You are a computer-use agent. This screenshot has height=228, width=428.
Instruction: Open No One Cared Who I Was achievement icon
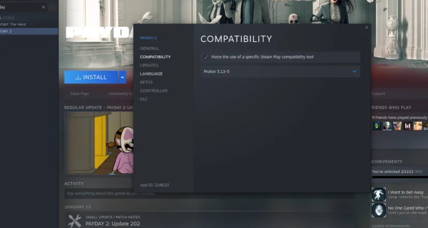379,210
